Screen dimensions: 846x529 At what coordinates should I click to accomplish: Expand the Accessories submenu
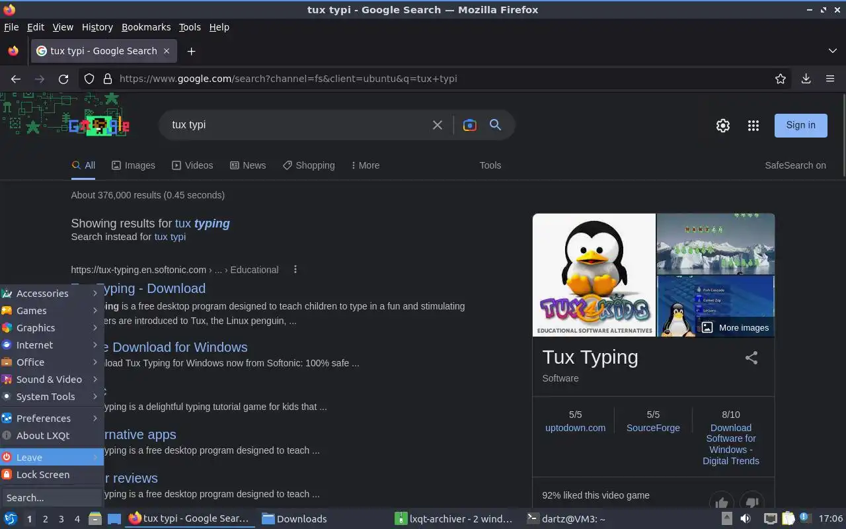click(52, 293)
